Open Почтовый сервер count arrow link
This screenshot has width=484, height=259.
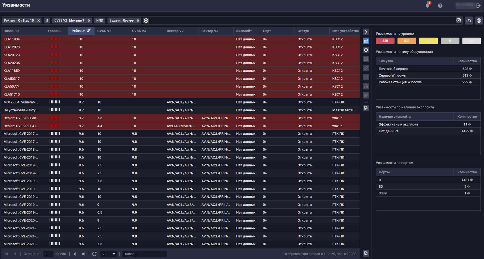click(471, 69)
